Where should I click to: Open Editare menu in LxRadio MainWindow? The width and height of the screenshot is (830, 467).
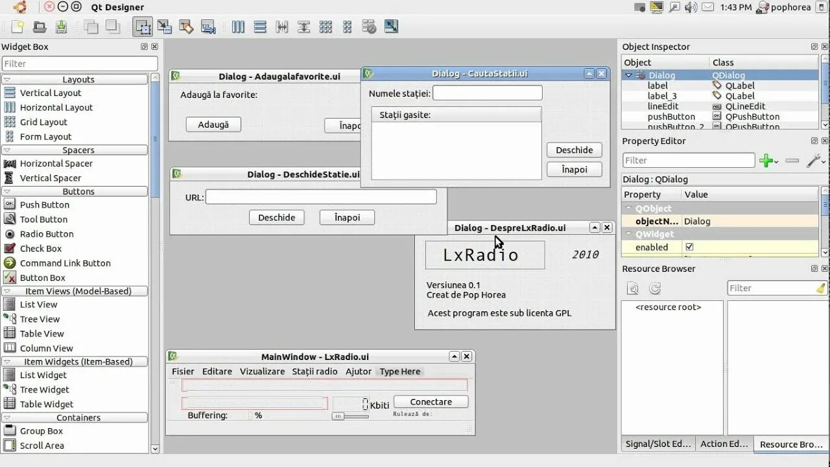click(x=217, y=372)
